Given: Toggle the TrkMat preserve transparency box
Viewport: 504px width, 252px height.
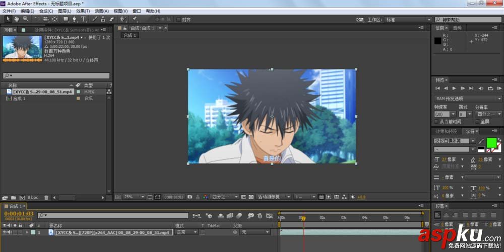Looking at the screenshot, I should pos(203,232).
